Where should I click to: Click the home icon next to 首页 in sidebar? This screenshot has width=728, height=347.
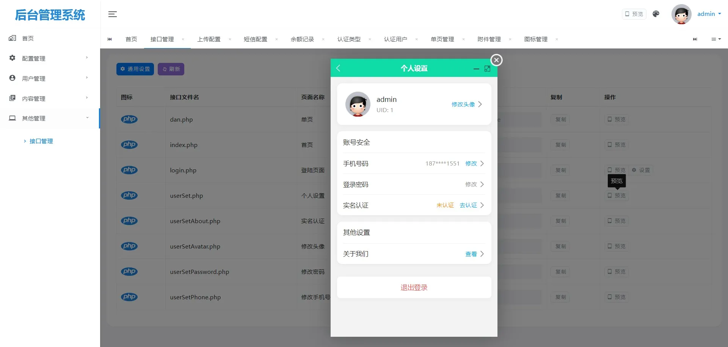pos(12,38)
